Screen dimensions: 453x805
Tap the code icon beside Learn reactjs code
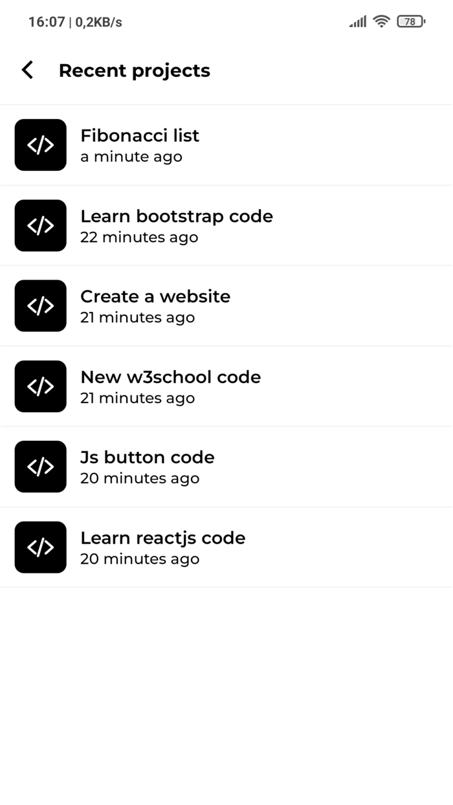40,547
